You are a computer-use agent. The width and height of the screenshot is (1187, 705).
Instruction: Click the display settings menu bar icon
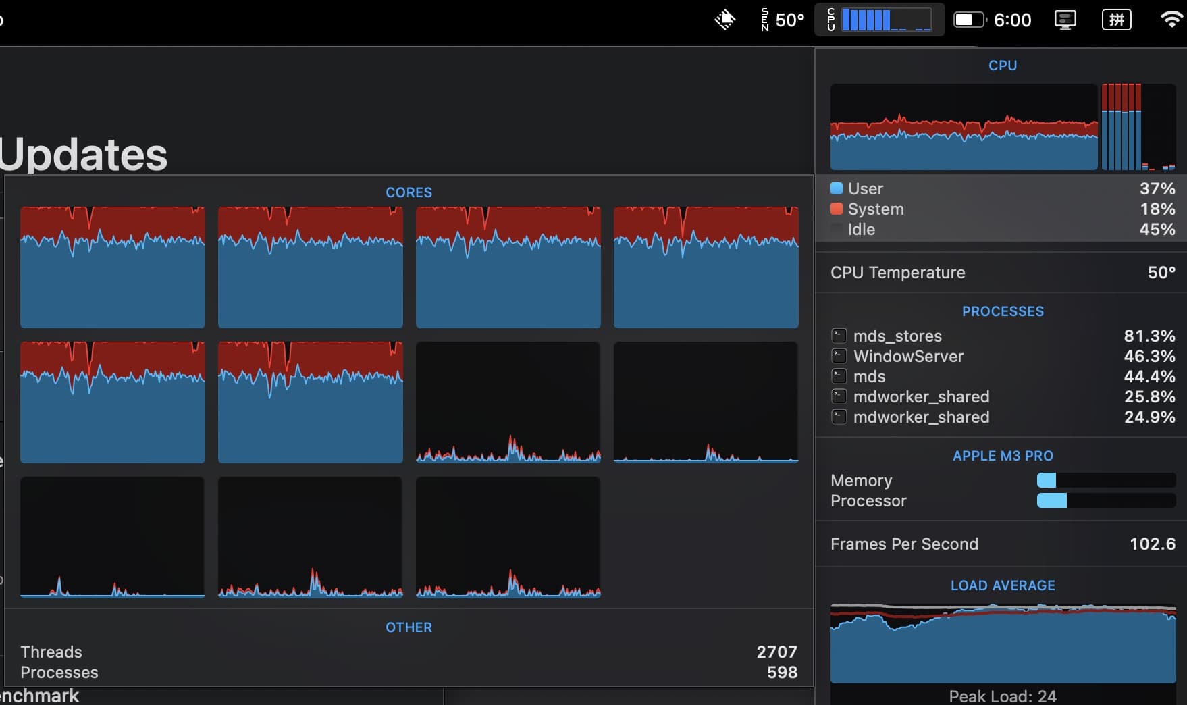point(1065,20)
